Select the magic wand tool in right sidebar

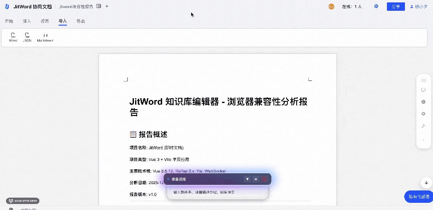pyautogui.click(x=423, y=126)
